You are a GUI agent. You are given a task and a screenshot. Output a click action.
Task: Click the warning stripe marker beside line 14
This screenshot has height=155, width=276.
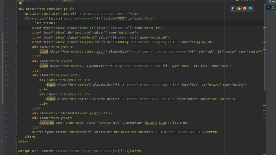click(x=264, y=61)
